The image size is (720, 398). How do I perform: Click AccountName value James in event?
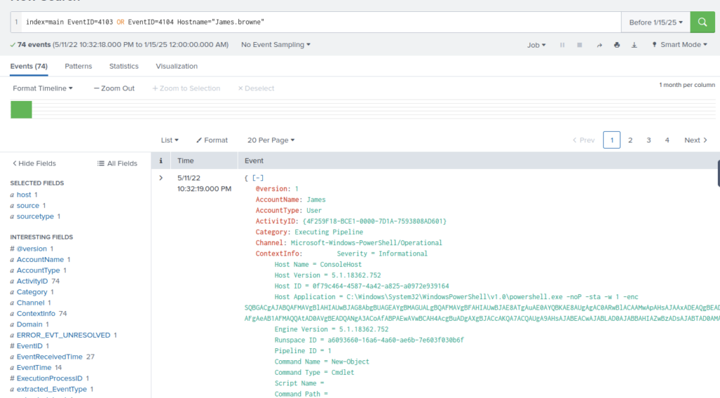click(316, 199)
